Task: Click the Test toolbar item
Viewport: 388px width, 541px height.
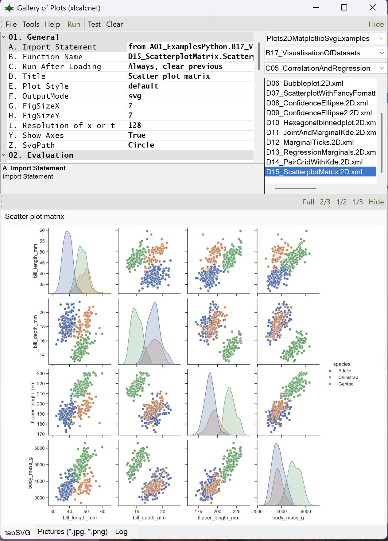Action: (94, 24)
